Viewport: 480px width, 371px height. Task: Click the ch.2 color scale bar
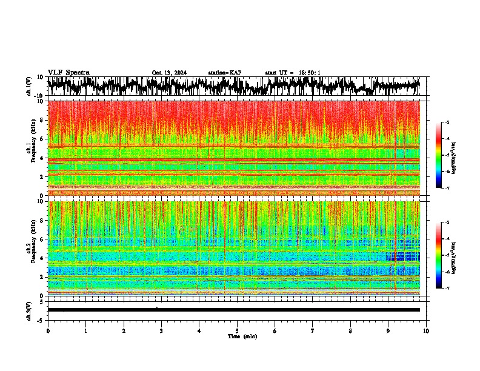[x=438, y=255]
